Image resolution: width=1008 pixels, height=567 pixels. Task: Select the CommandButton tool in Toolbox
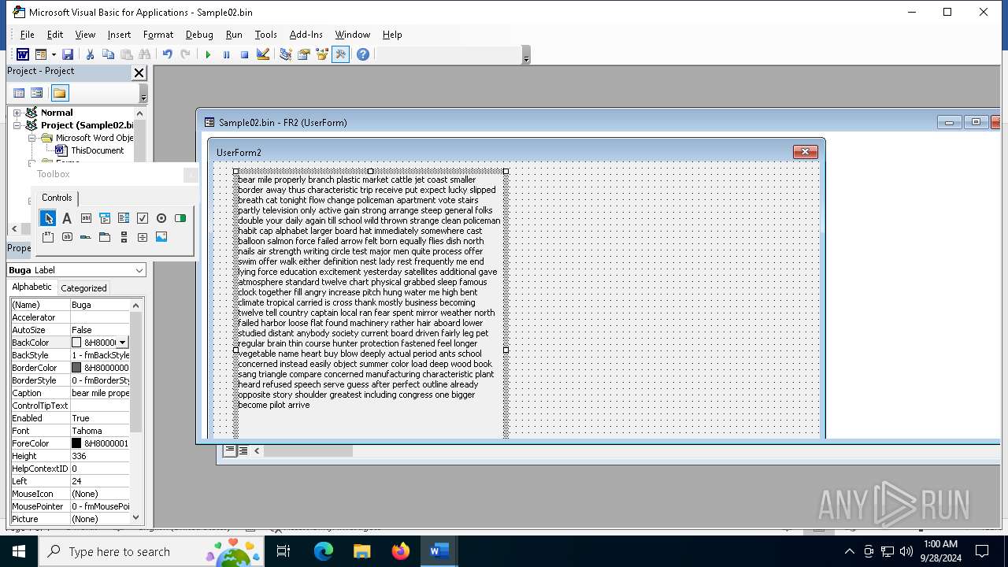pos(67,237)
